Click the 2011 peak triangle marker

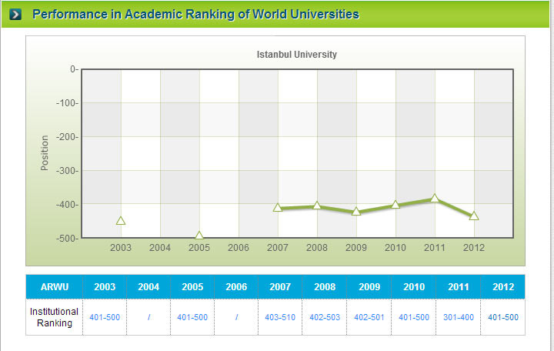435,199
